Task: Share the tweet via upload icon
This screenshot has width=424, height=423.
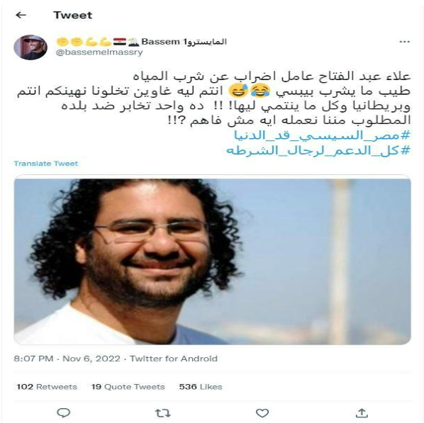Action: 362,413
